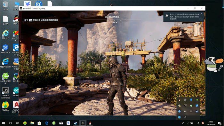
Task: Open Task View on the taskbar
Action: 17,123
